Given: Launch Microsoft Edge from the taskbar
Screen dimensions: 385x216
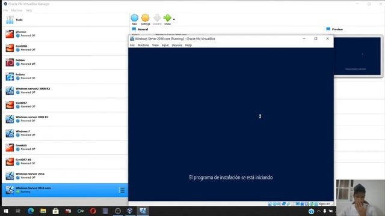Looking at the screenshot, I should [31, 211].
